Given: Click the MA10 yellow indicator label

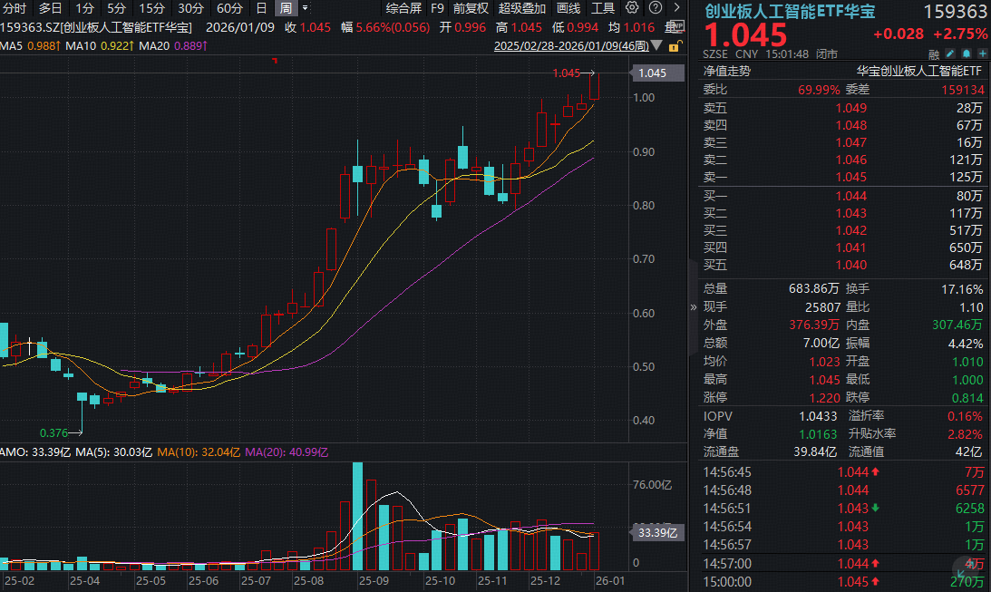Looking at the screenshot, I should pyautogui.click(x=82, y=45).
